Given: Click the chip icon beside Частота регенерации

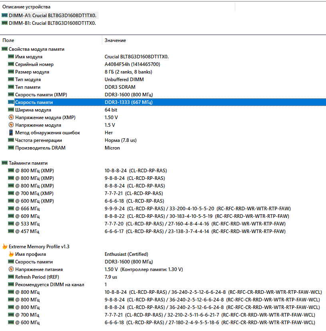Looking at the screenshot, I should click(11, 140).
